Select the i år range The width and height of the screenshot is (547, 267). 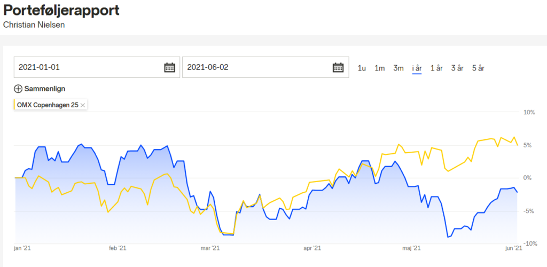(x=417, y=68)
